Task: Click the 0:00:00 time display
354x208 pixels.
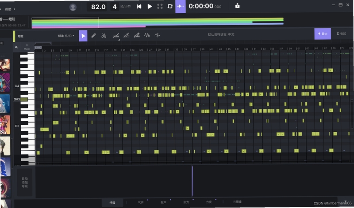Action: pyautogui.click(x=205, y=6)
